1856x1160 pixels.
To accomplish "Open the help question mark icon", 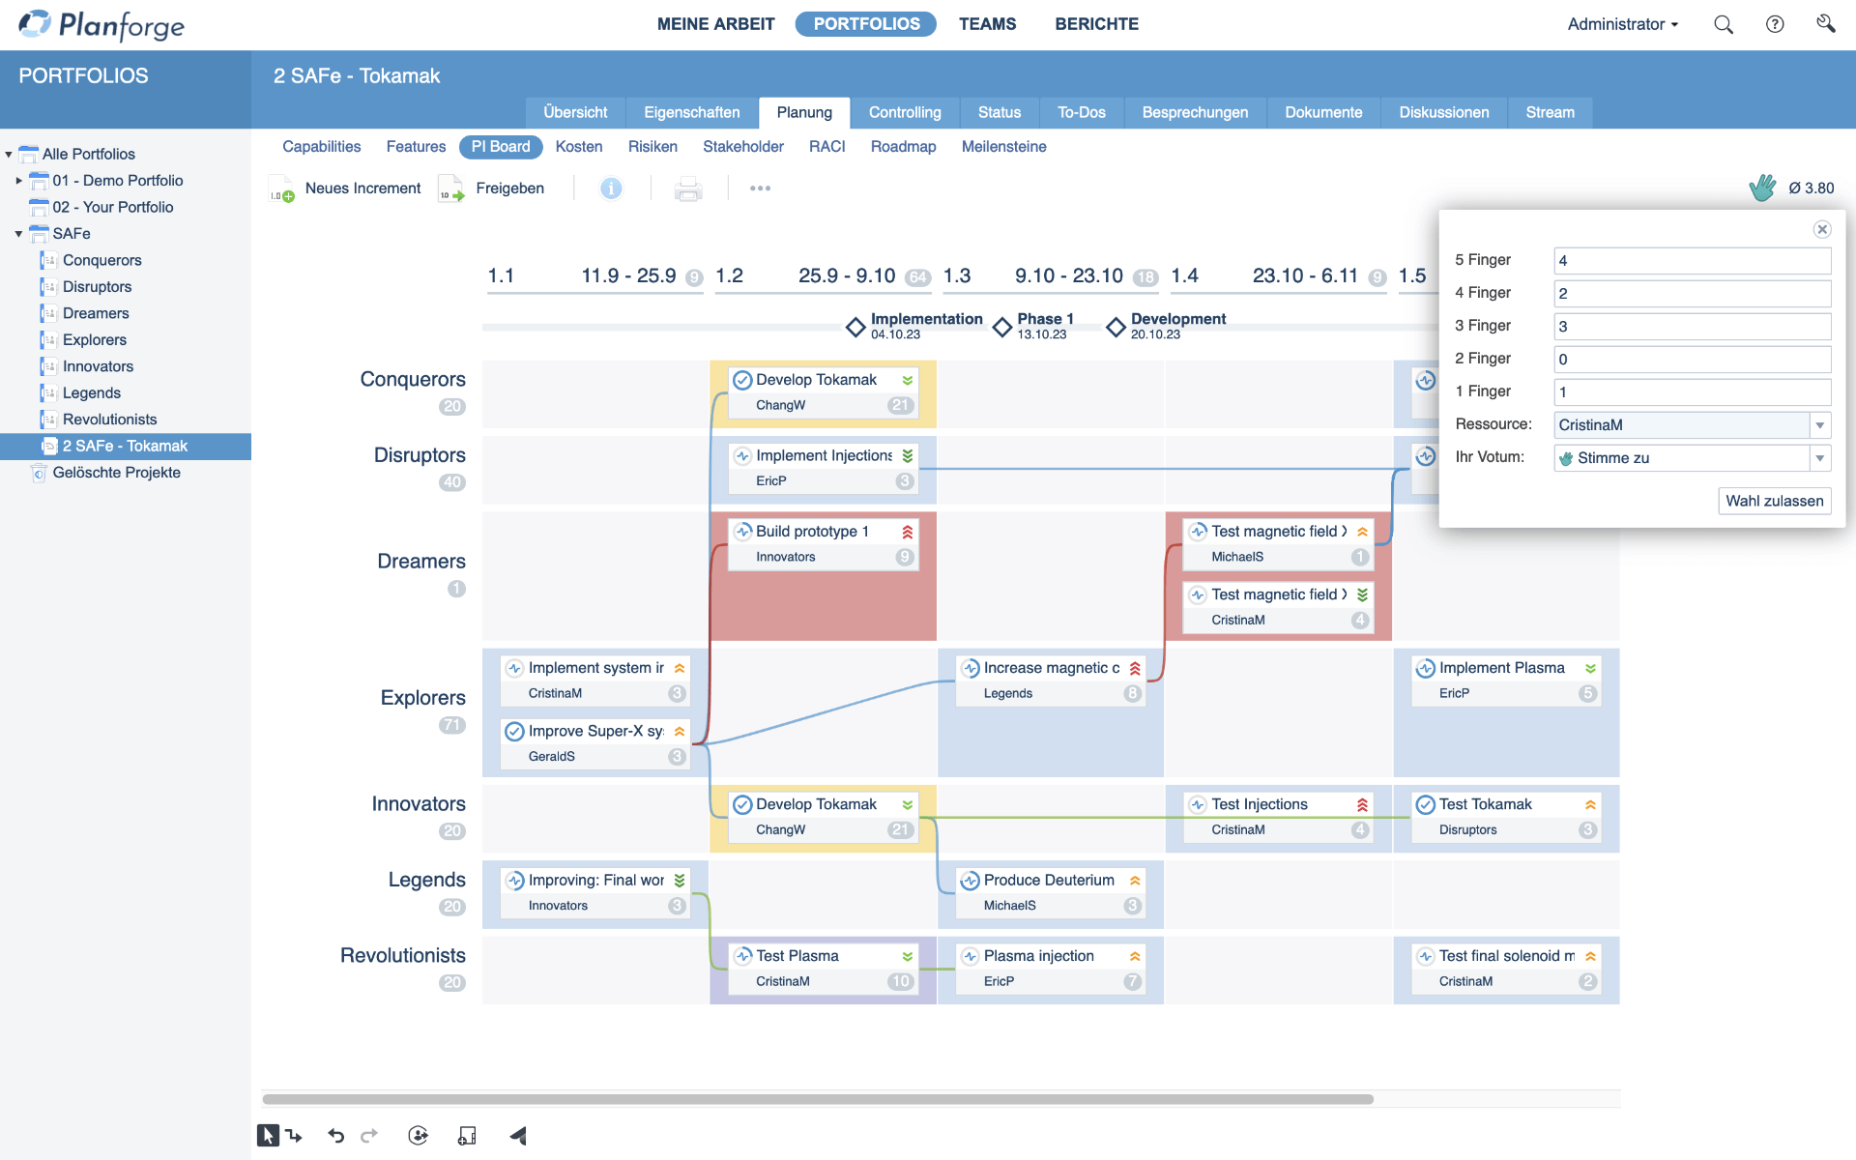I will point(1775,24).
